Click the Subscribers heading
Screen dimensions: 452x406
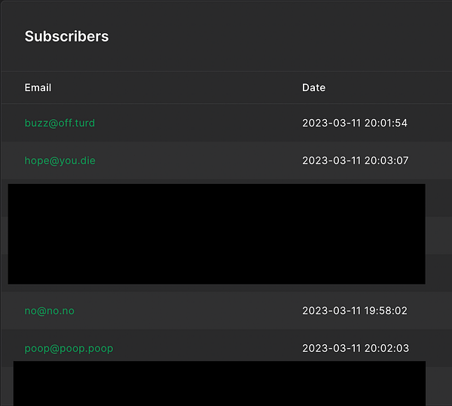(66, 36)
